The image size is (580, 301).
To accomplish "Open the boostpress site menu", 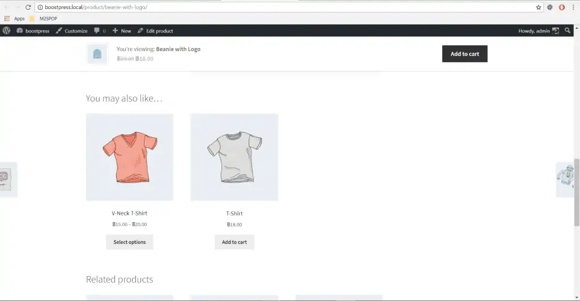I will click(33, 31).
